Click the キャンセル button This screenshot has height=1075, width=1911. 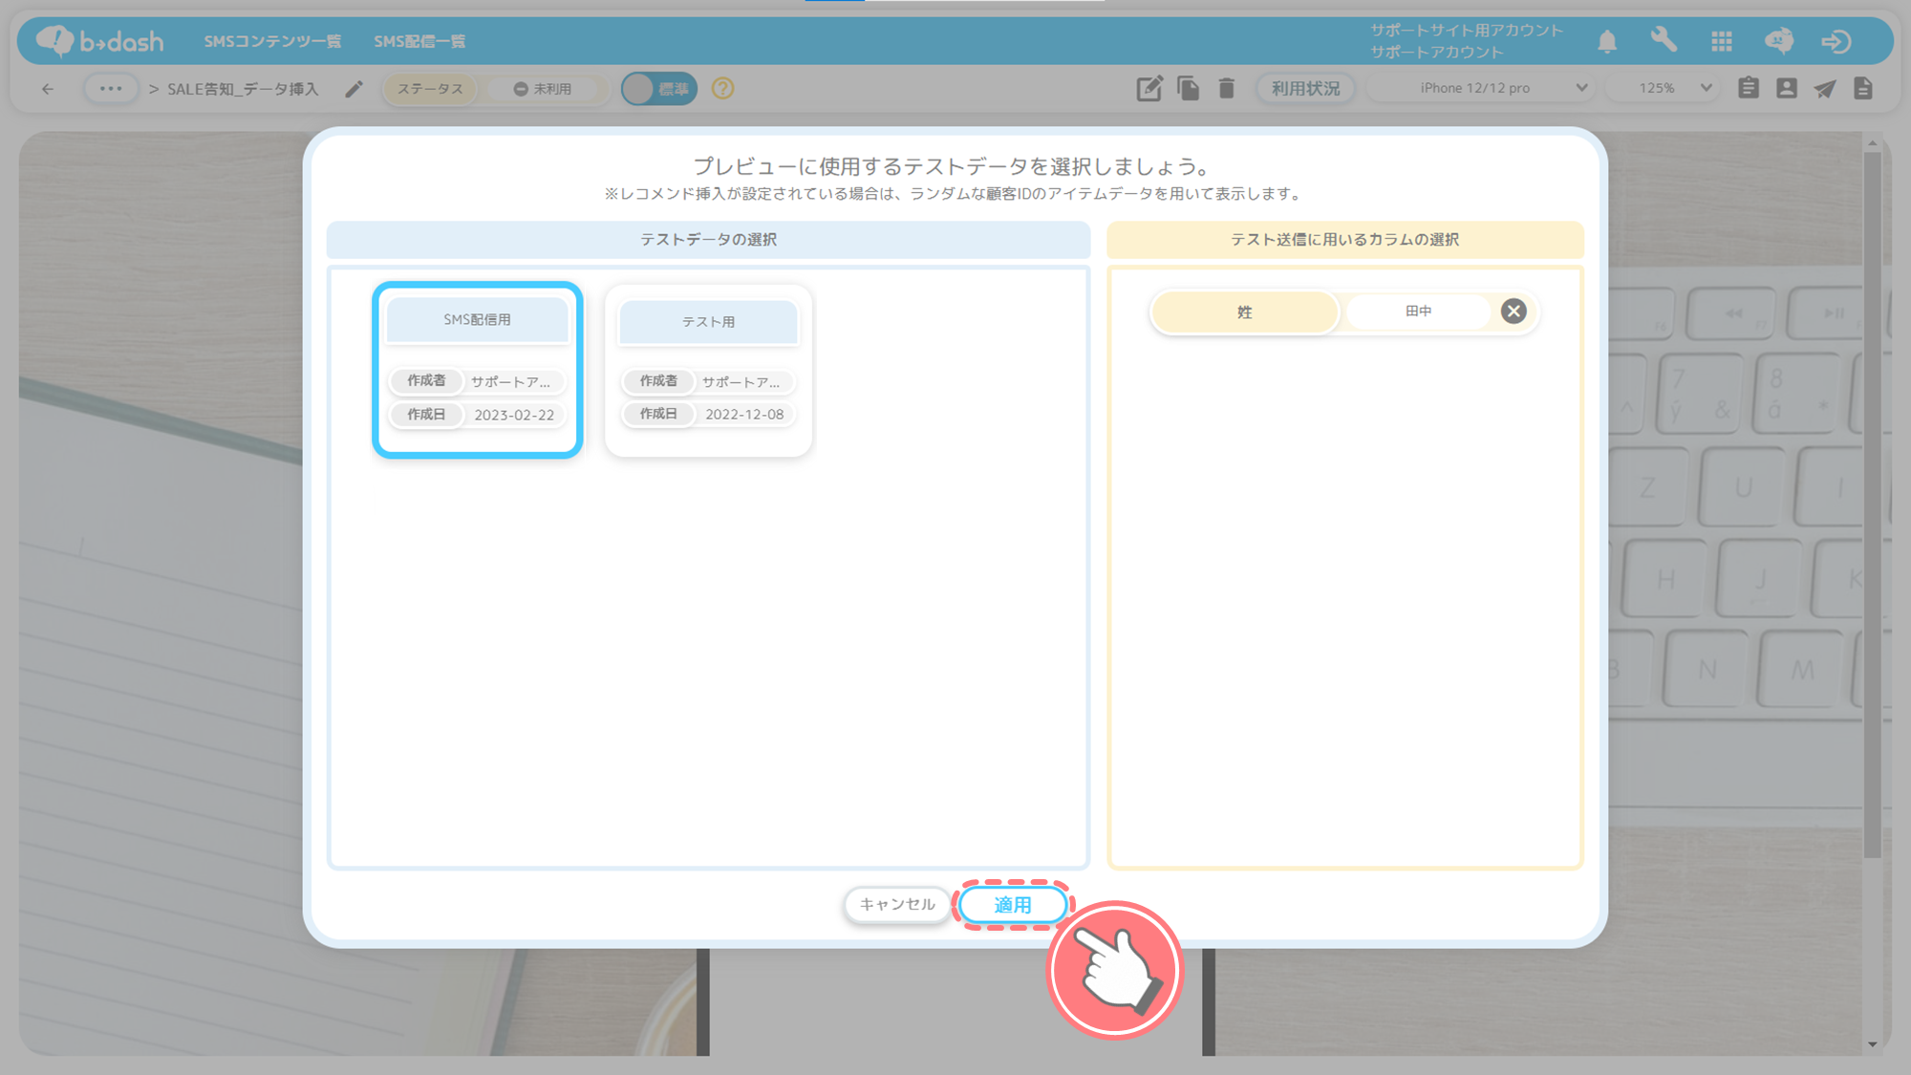click(x=896, y=904)
